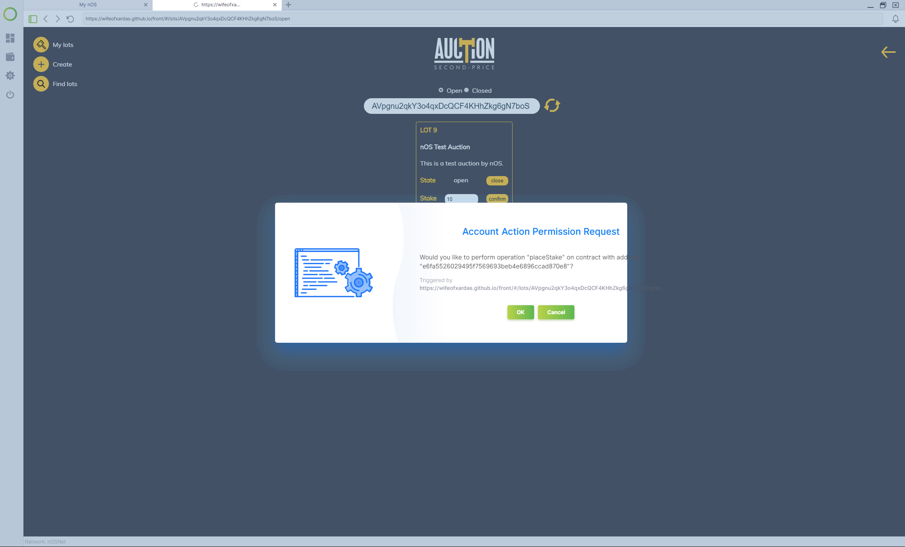The image size is (905, 547).
Task: Refresh lots with the circular arrows icon
Action: (x=552, y=105)
